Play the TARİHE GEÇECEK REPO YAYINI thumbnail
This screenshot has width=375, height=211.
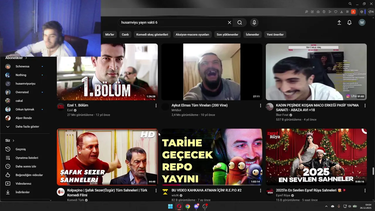click(x=212, y=157)
